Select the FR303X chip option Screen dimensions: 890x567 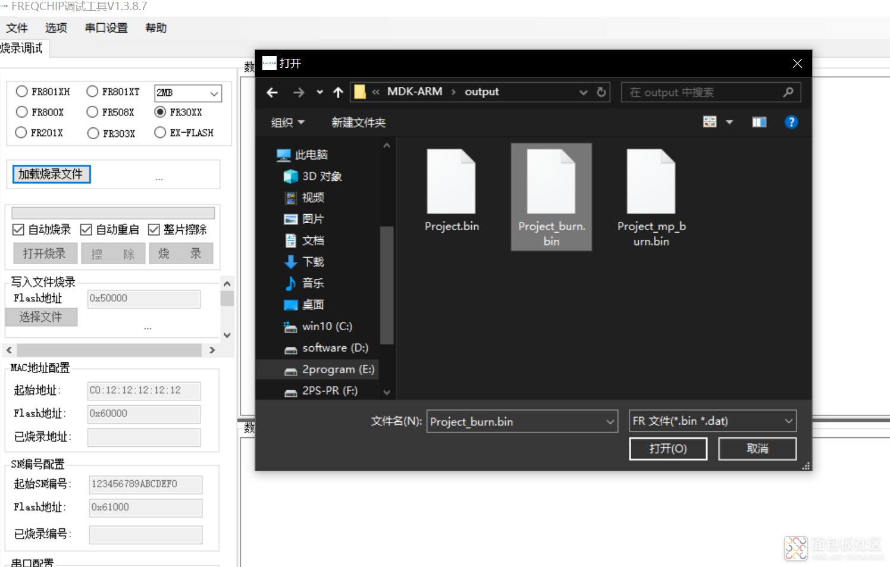coord(111,133)
